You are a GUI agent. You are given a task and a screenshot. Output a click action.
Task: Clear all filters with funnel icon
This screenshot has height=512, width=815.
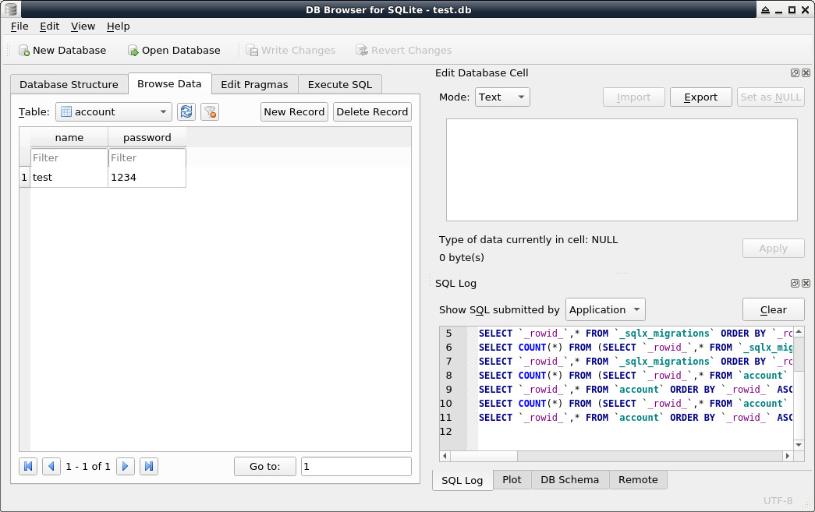tap(210, 111)
